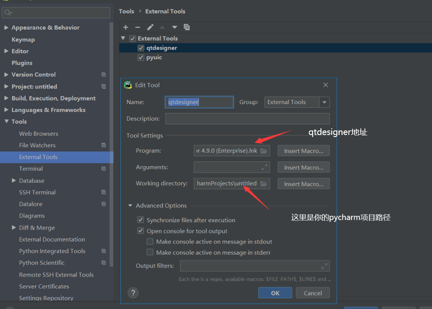This screenshot has height=309, width=432.
Task: Click Insert Macro for Program
Action: 304,151
